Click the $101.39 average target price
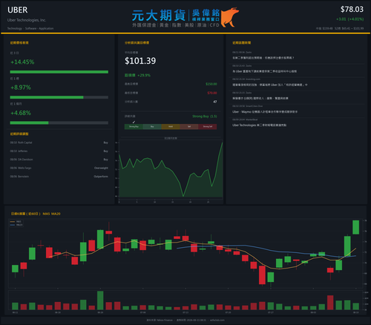The image size is (371, 325). [140, 61]
